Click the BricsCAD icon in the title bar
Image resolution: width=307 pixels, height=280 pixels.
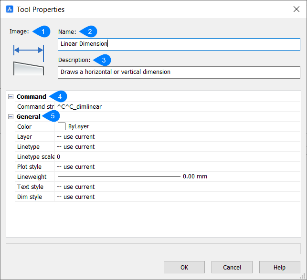pos(10,9)
